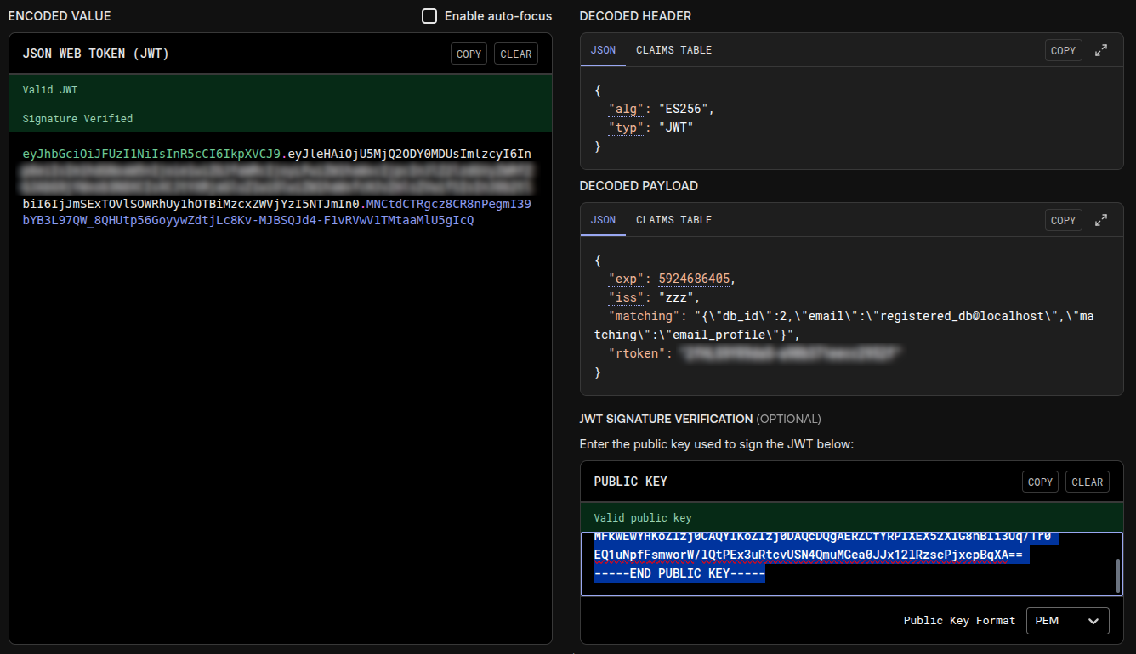Switch to Claims Table tab in Decoded Payload
The width and height of the screenshot is (1136, 654).
click(x=673, y=220)
